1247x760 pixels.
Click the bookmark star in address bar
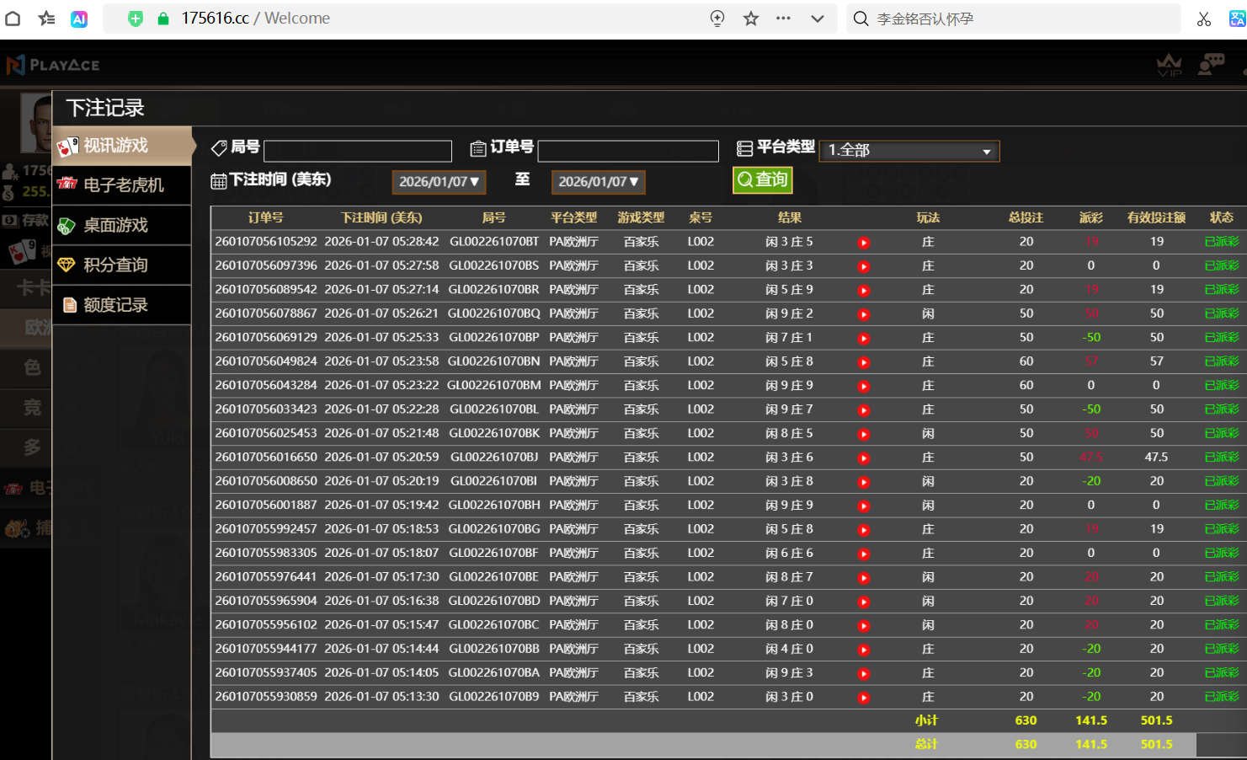click(x=751, y=19)
